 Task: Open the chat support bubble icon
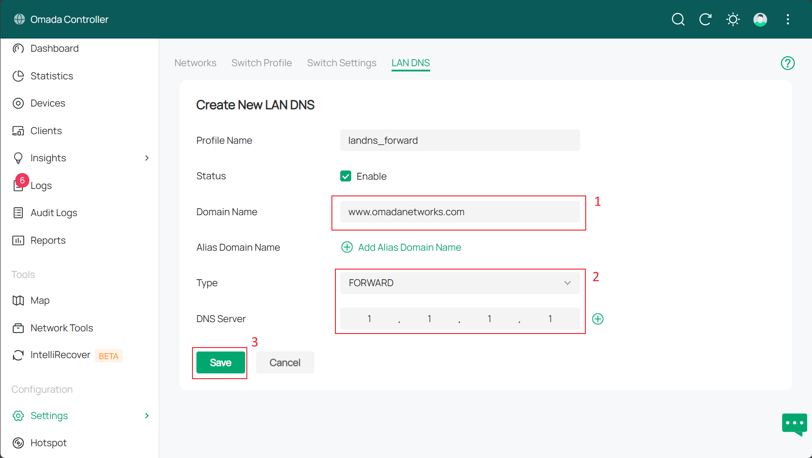(x=794, y=424)
